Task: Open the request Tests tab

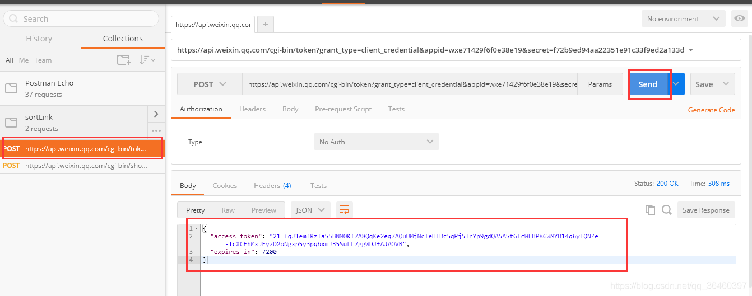Action: point(396,109)
